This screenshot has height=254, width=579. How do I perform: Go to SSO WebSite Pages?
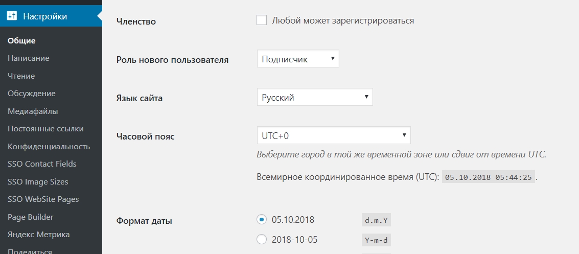43,199
